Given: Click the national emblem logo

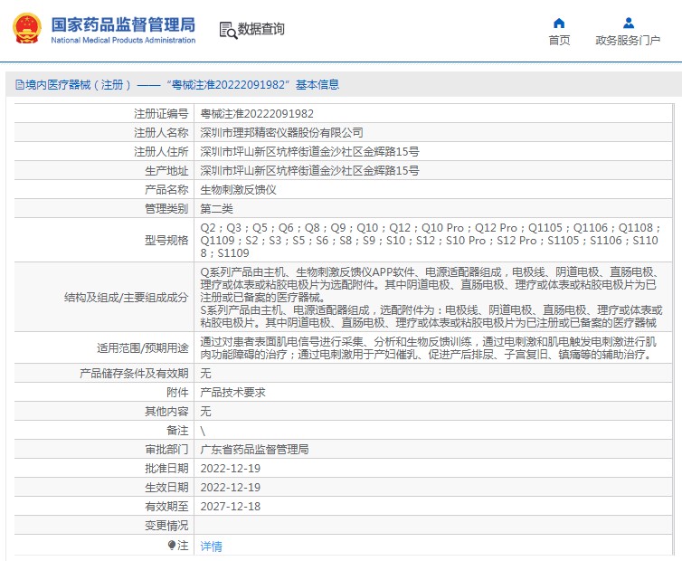Looking at the screenshot, I should point(27,29).
